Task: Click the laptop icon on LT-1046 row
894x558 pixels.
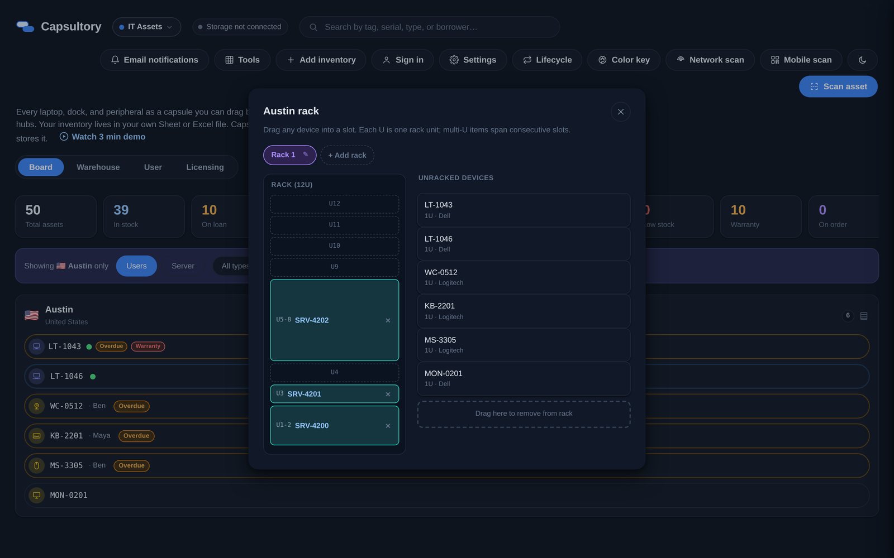Action: [x=36, y=376]
